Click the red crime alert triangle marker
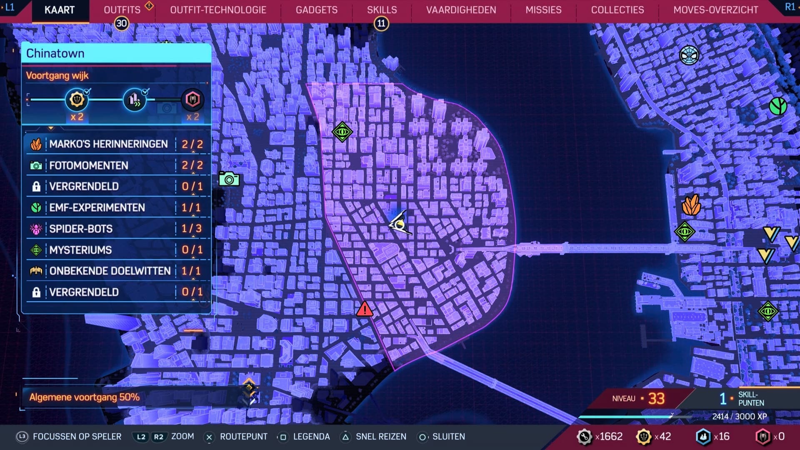This screenshot has width=800, height=450. pyautogui.click(x=365, y=309)
